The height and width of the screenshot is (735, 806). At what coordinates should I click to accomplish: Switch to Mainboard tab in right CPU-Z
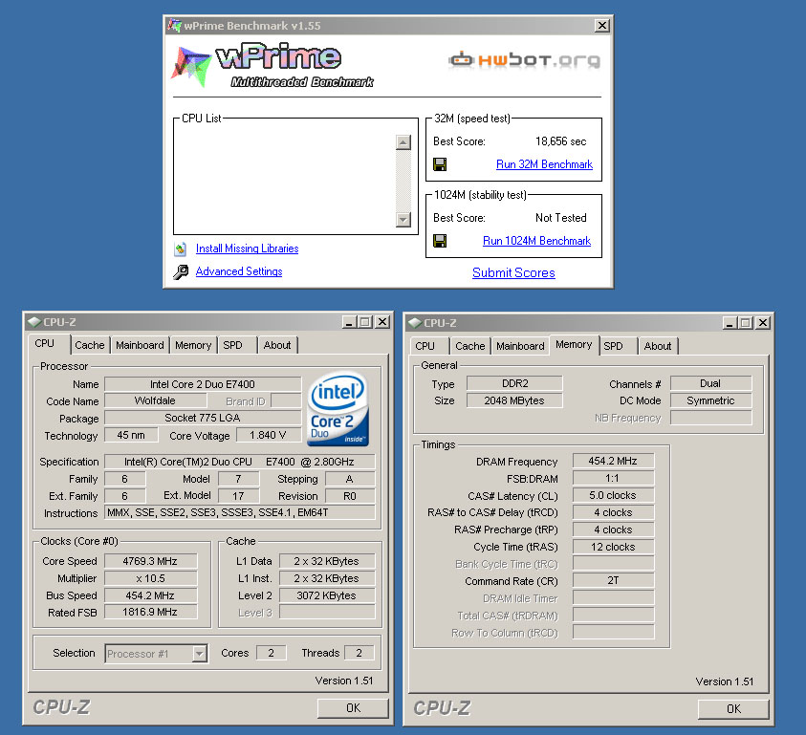(520, 346)
